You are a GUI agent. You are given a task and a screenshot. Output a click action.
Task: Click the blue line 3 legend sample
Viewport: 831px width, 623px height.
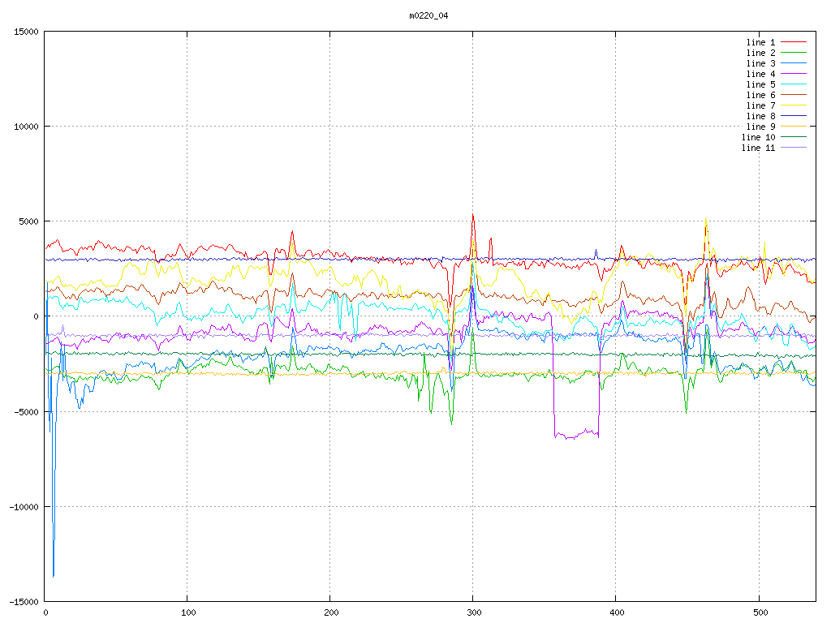click(x=794, y=63)
